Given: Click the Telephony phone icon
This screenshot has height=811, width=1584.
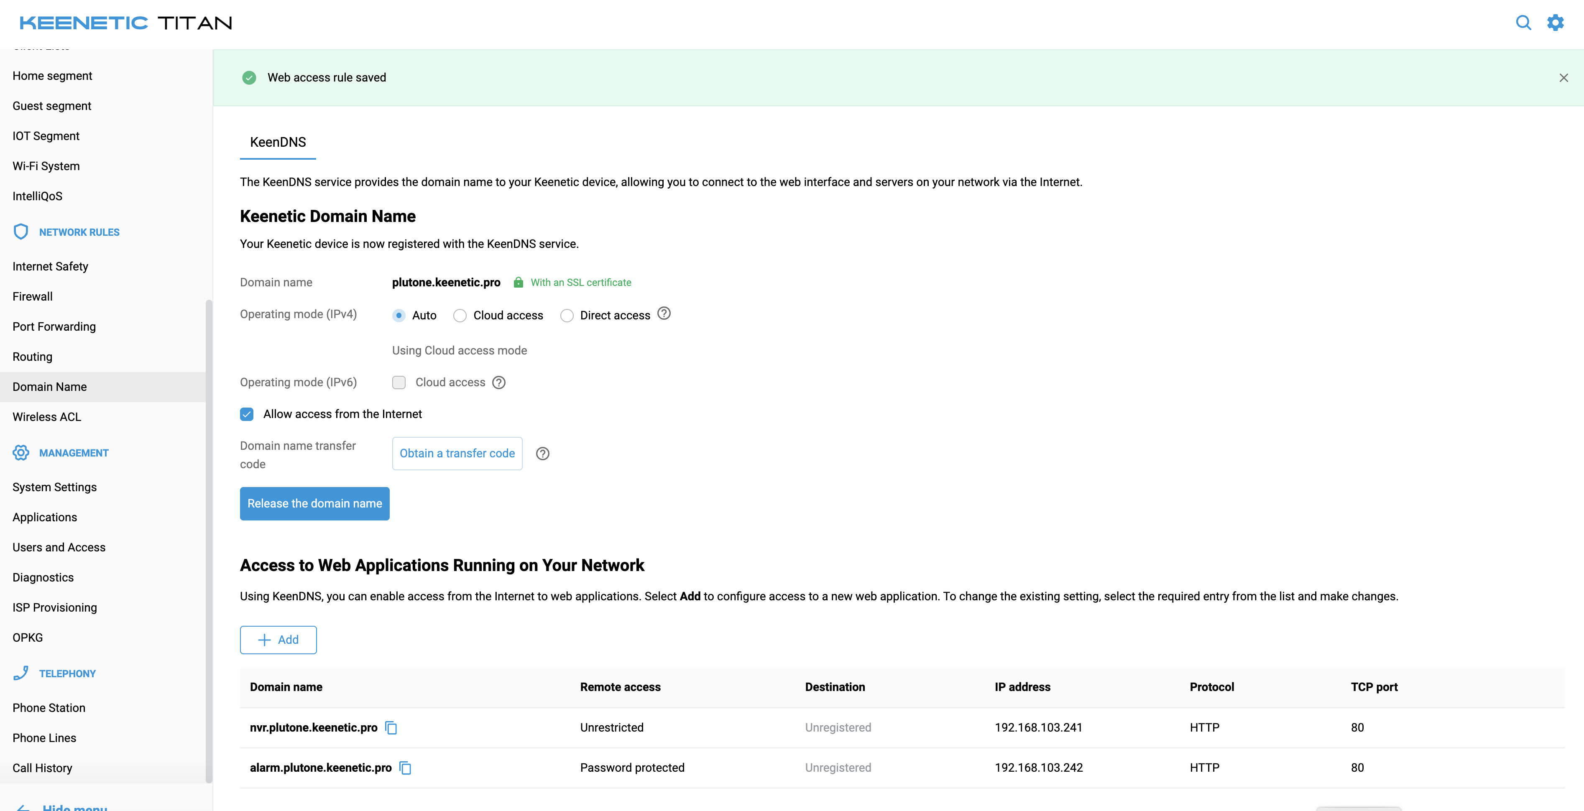Looking at the screenshot, I should tap(21, 673).
